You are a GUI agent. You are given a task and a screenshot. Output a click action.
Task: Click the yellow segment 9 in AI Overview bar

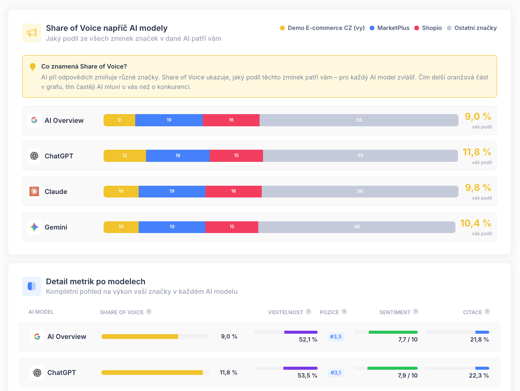119,120
